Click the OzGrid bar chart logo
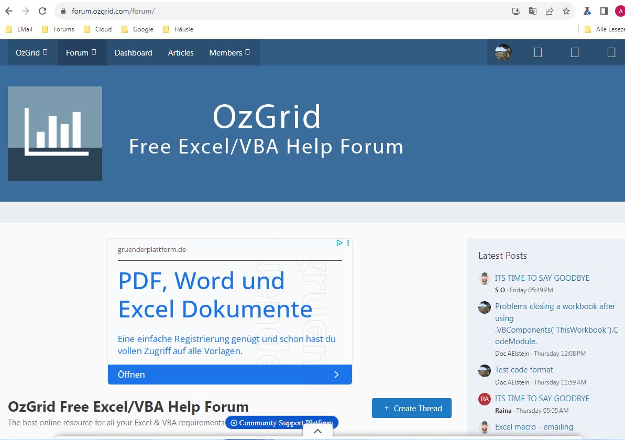Screen dimensions: 625x440 (55, 134)
